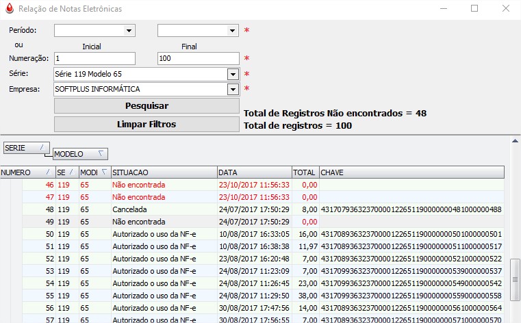
Task: Click number 50 in the NUMERO column
Action: pyautogui.click(x=50, y=234)
